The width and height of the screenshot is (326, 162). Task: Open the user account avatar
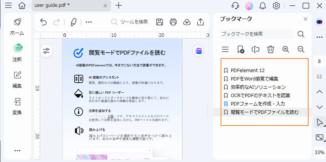[x=249, y=6]
